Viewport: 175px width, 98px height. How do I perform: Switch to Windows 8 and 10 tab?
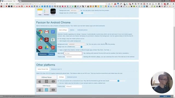point(56,69)
